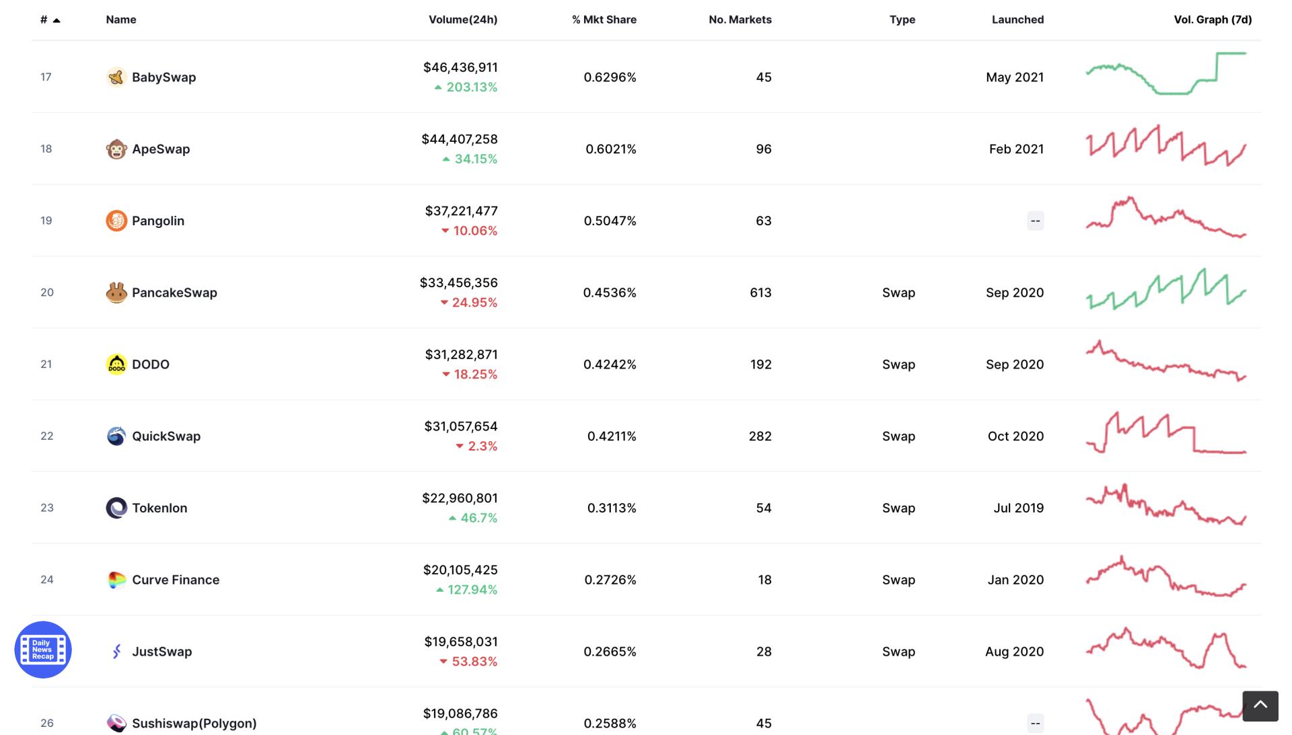Click the Pangolin orange logo icon
This screenshot has height=735, width=1292.
116,221
